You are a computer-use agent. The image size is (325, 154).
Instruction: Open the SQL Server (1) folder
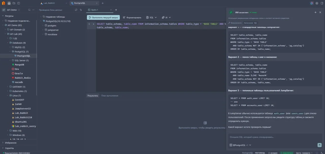(x=22, y=60)
